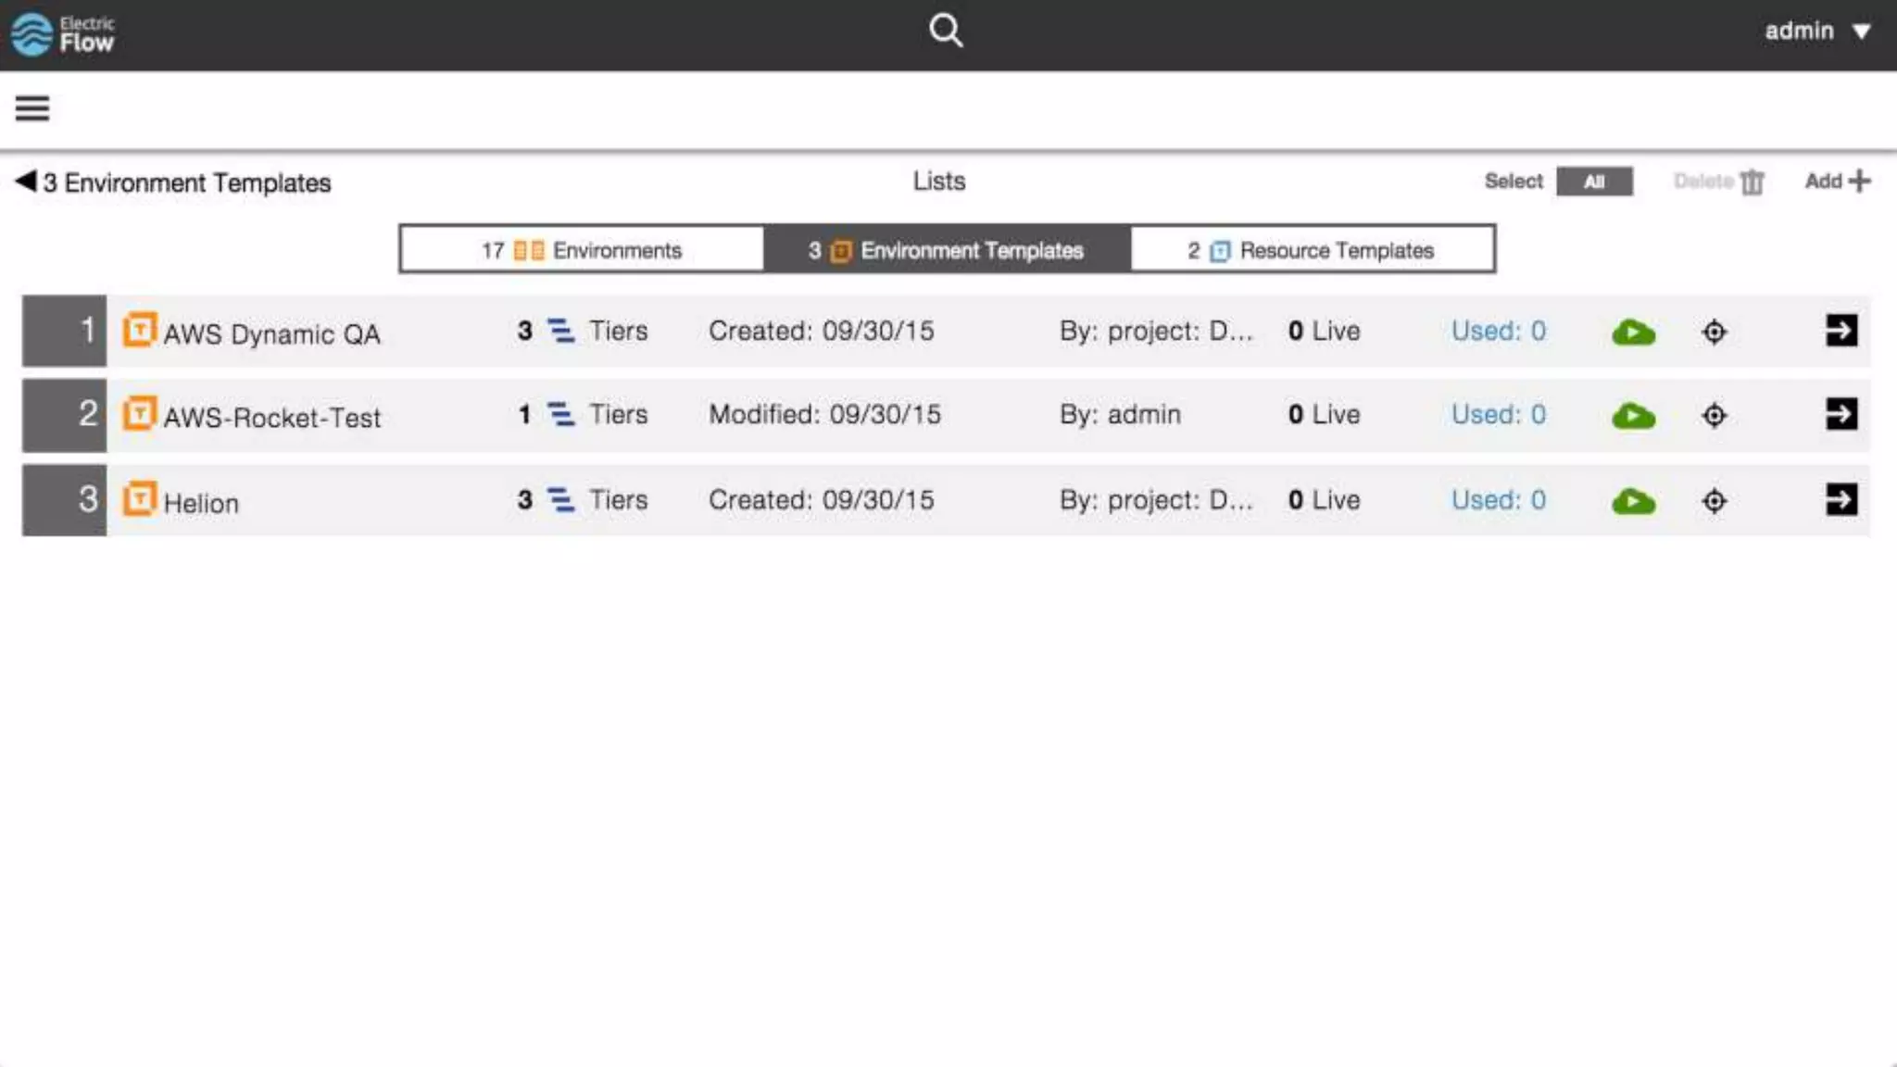1897x1067 pixels.
Task: Switch to the Environments tab
Action: click(x=582, y=250)
